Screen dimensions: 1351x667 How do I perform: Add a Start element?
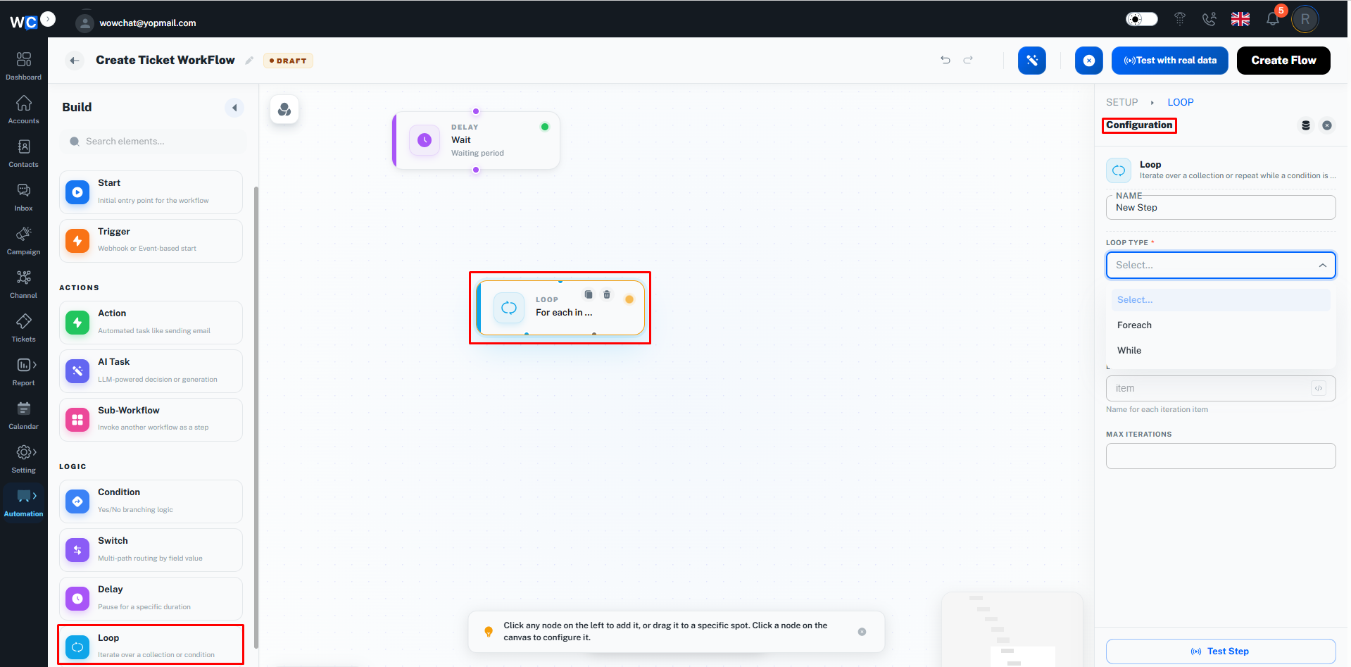[151, 192]
